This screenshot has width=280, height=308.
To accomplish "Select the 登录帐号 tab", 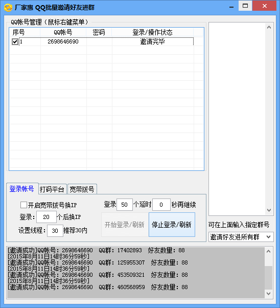I will coord(22,189).
